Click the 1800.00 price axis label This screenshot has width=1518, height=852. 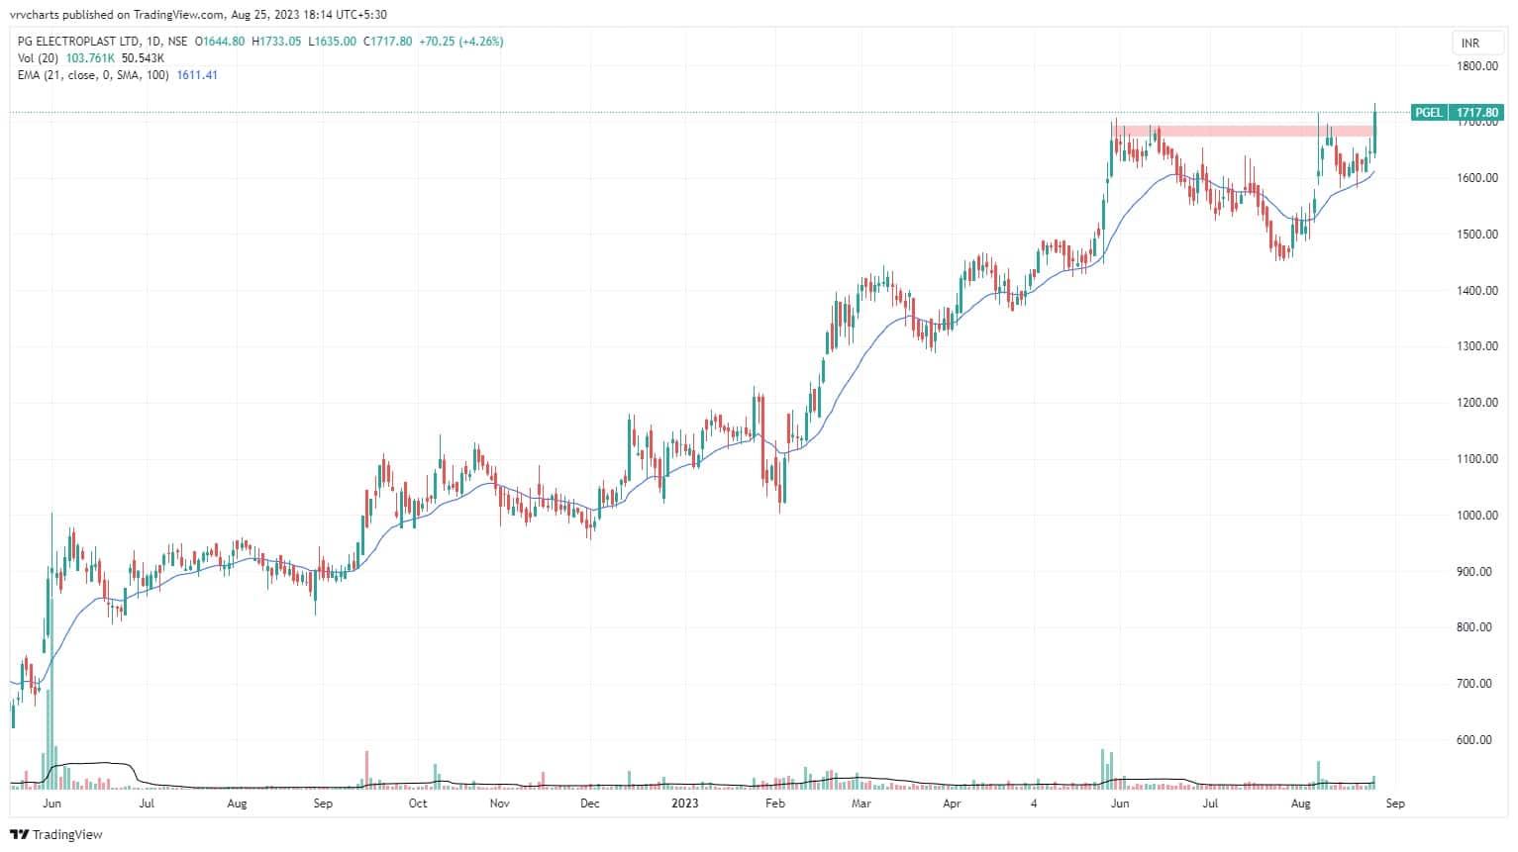[x=1476, y=66]
